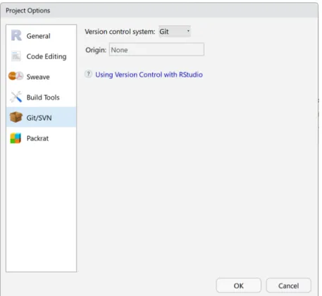Open the Version control system dropdown
This screenshot has width=322, height=296.
(x=175, y=31)
